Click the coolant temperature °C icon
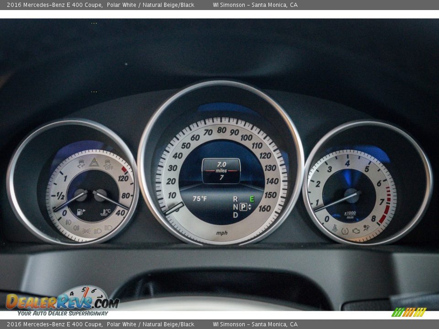The width and height of the screenshot is (439, 329). (x=106, y=211)
